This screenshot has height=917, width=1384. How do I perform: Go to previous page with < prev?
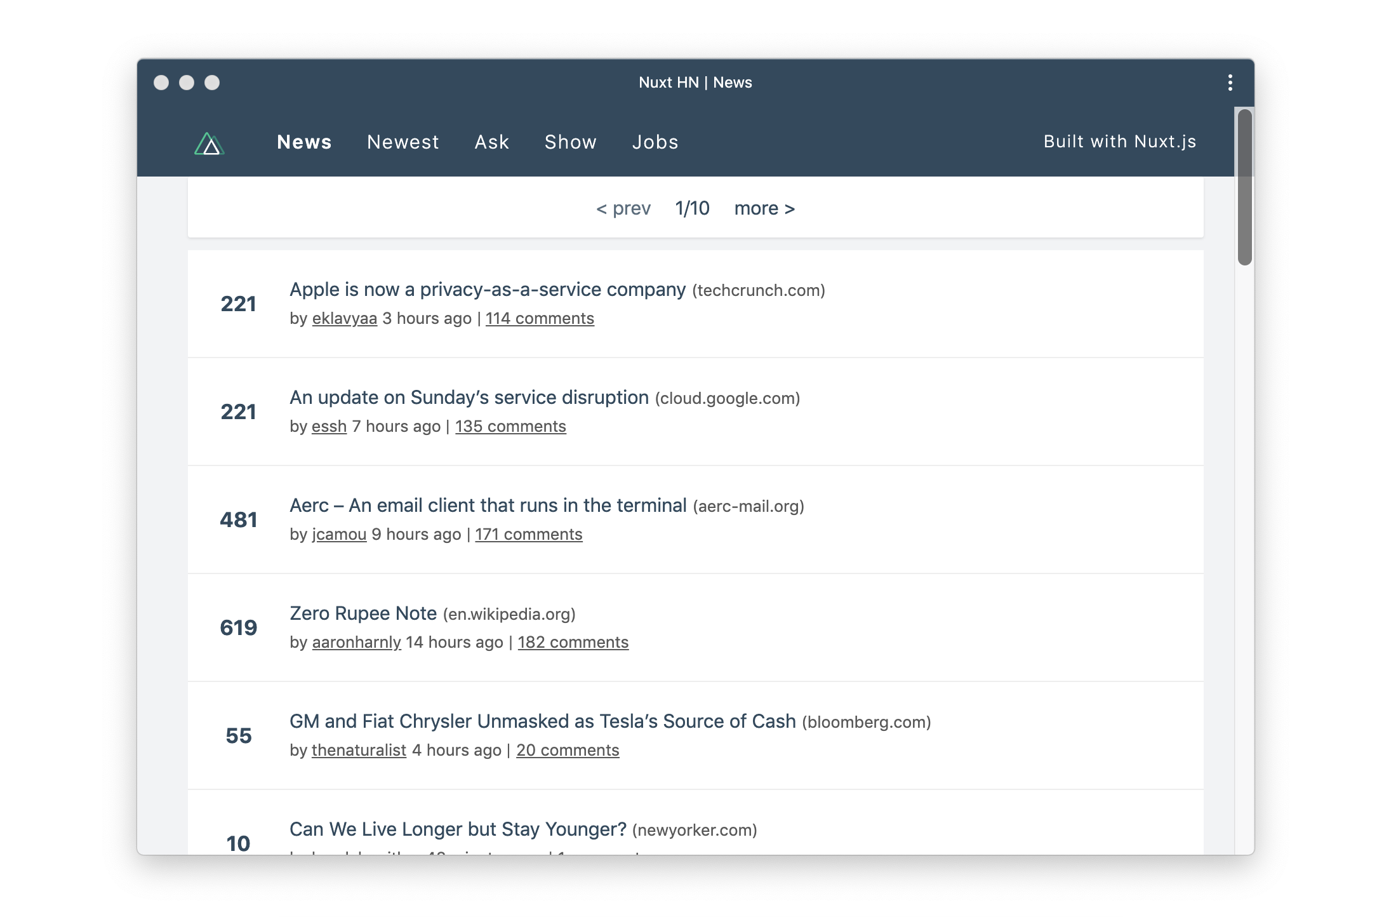pyautogui.click(x=623, y=207)
